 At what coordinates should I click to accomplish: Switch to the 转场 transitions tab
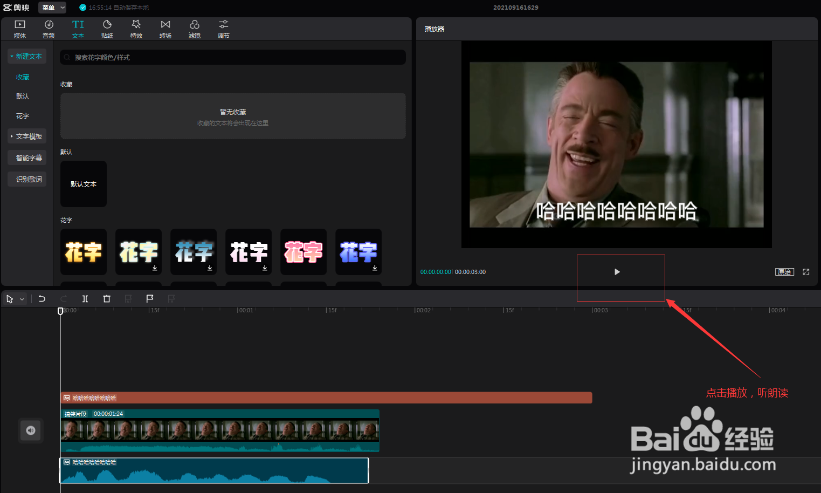165,29
